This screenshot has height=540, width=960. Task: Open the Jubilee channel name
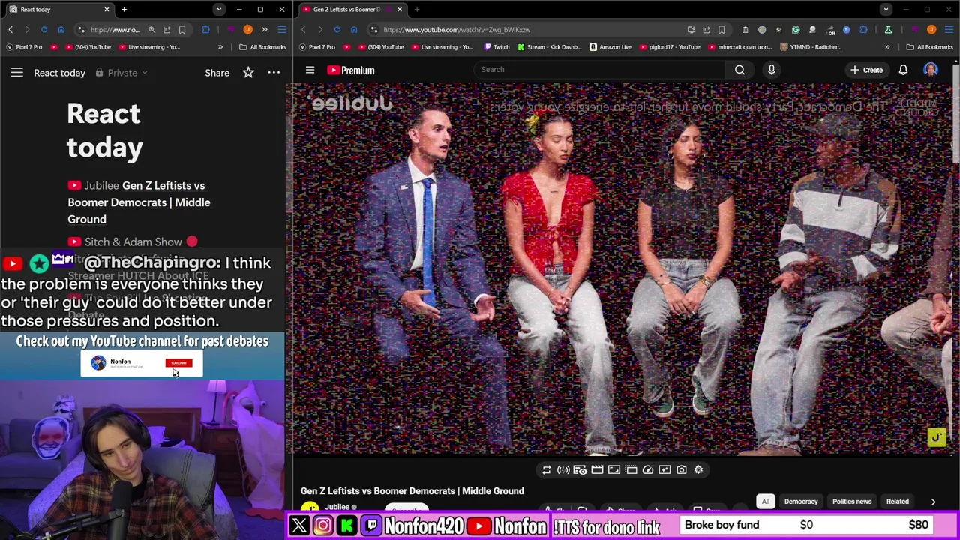tap(337, 507)
